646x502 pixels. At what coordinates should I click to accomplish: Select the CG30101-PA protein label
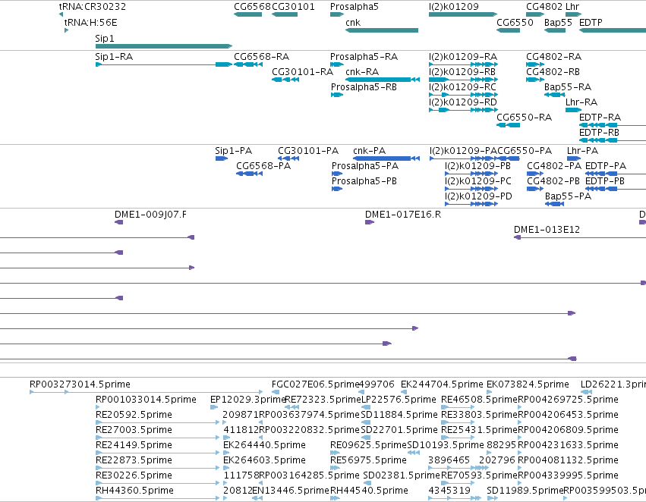(x=308, y=151)
